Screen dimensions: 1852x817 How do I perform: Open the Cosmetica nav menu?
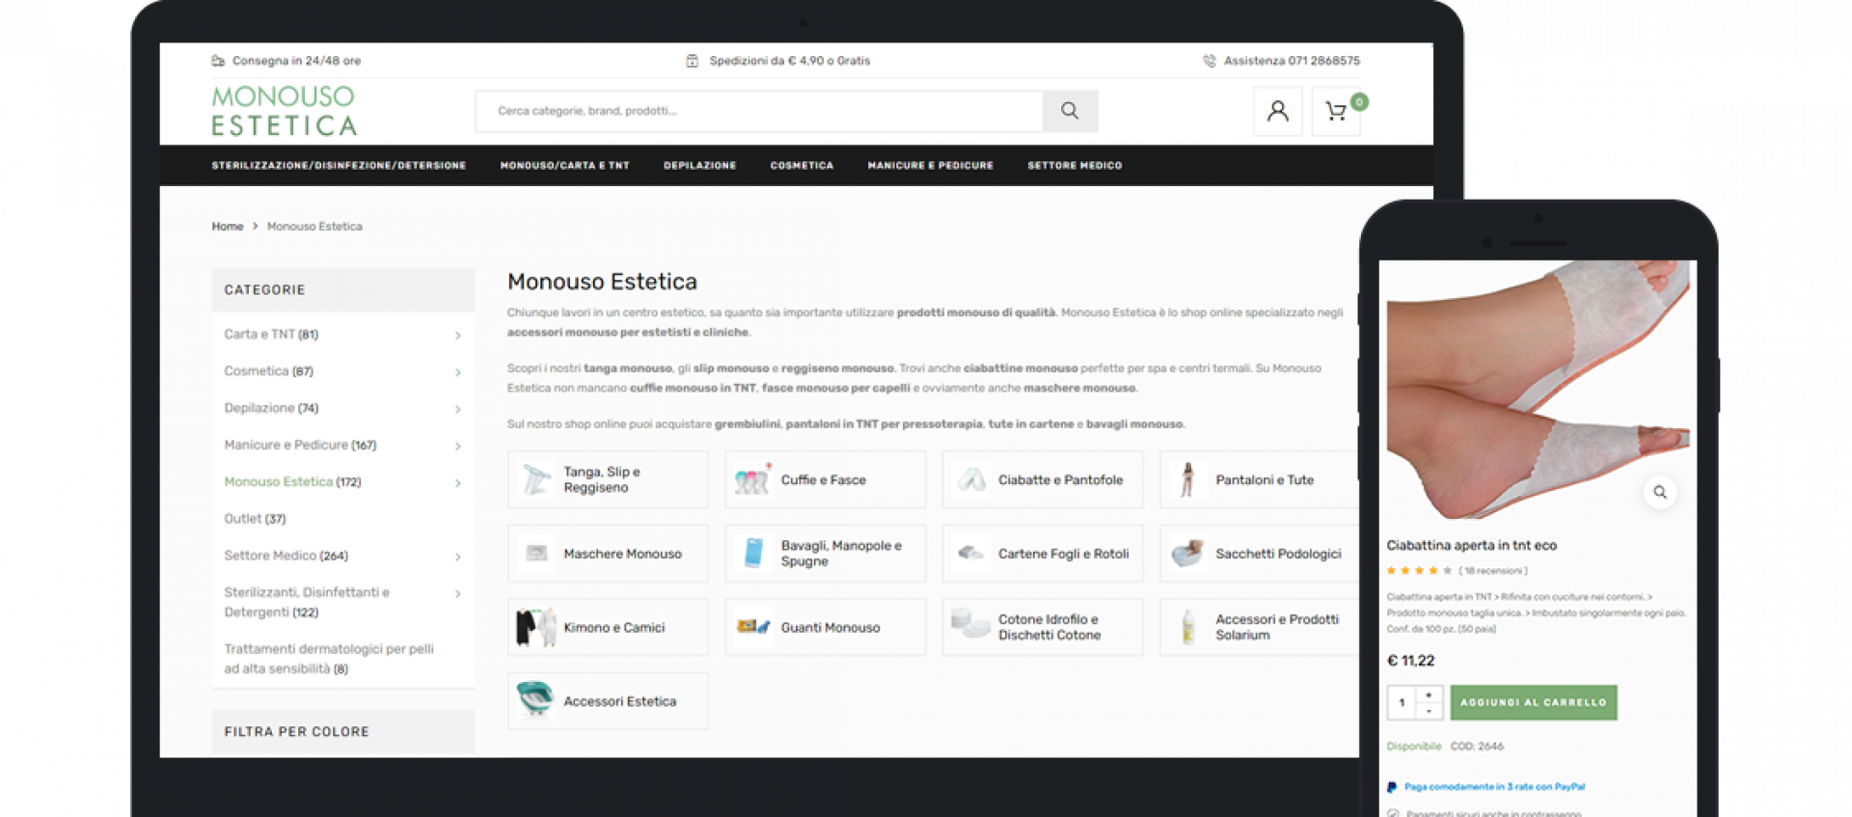[802, 166]
